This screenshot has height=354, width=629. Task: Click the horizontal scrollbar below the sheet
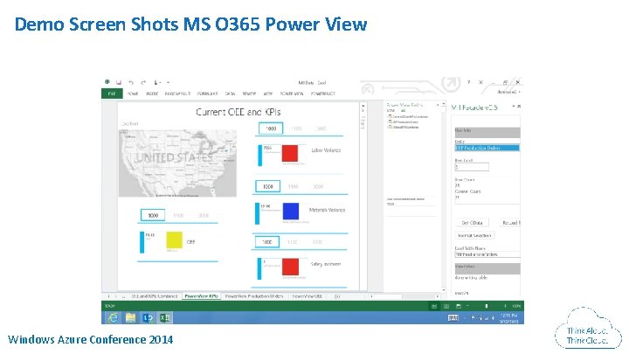[404, 296]
